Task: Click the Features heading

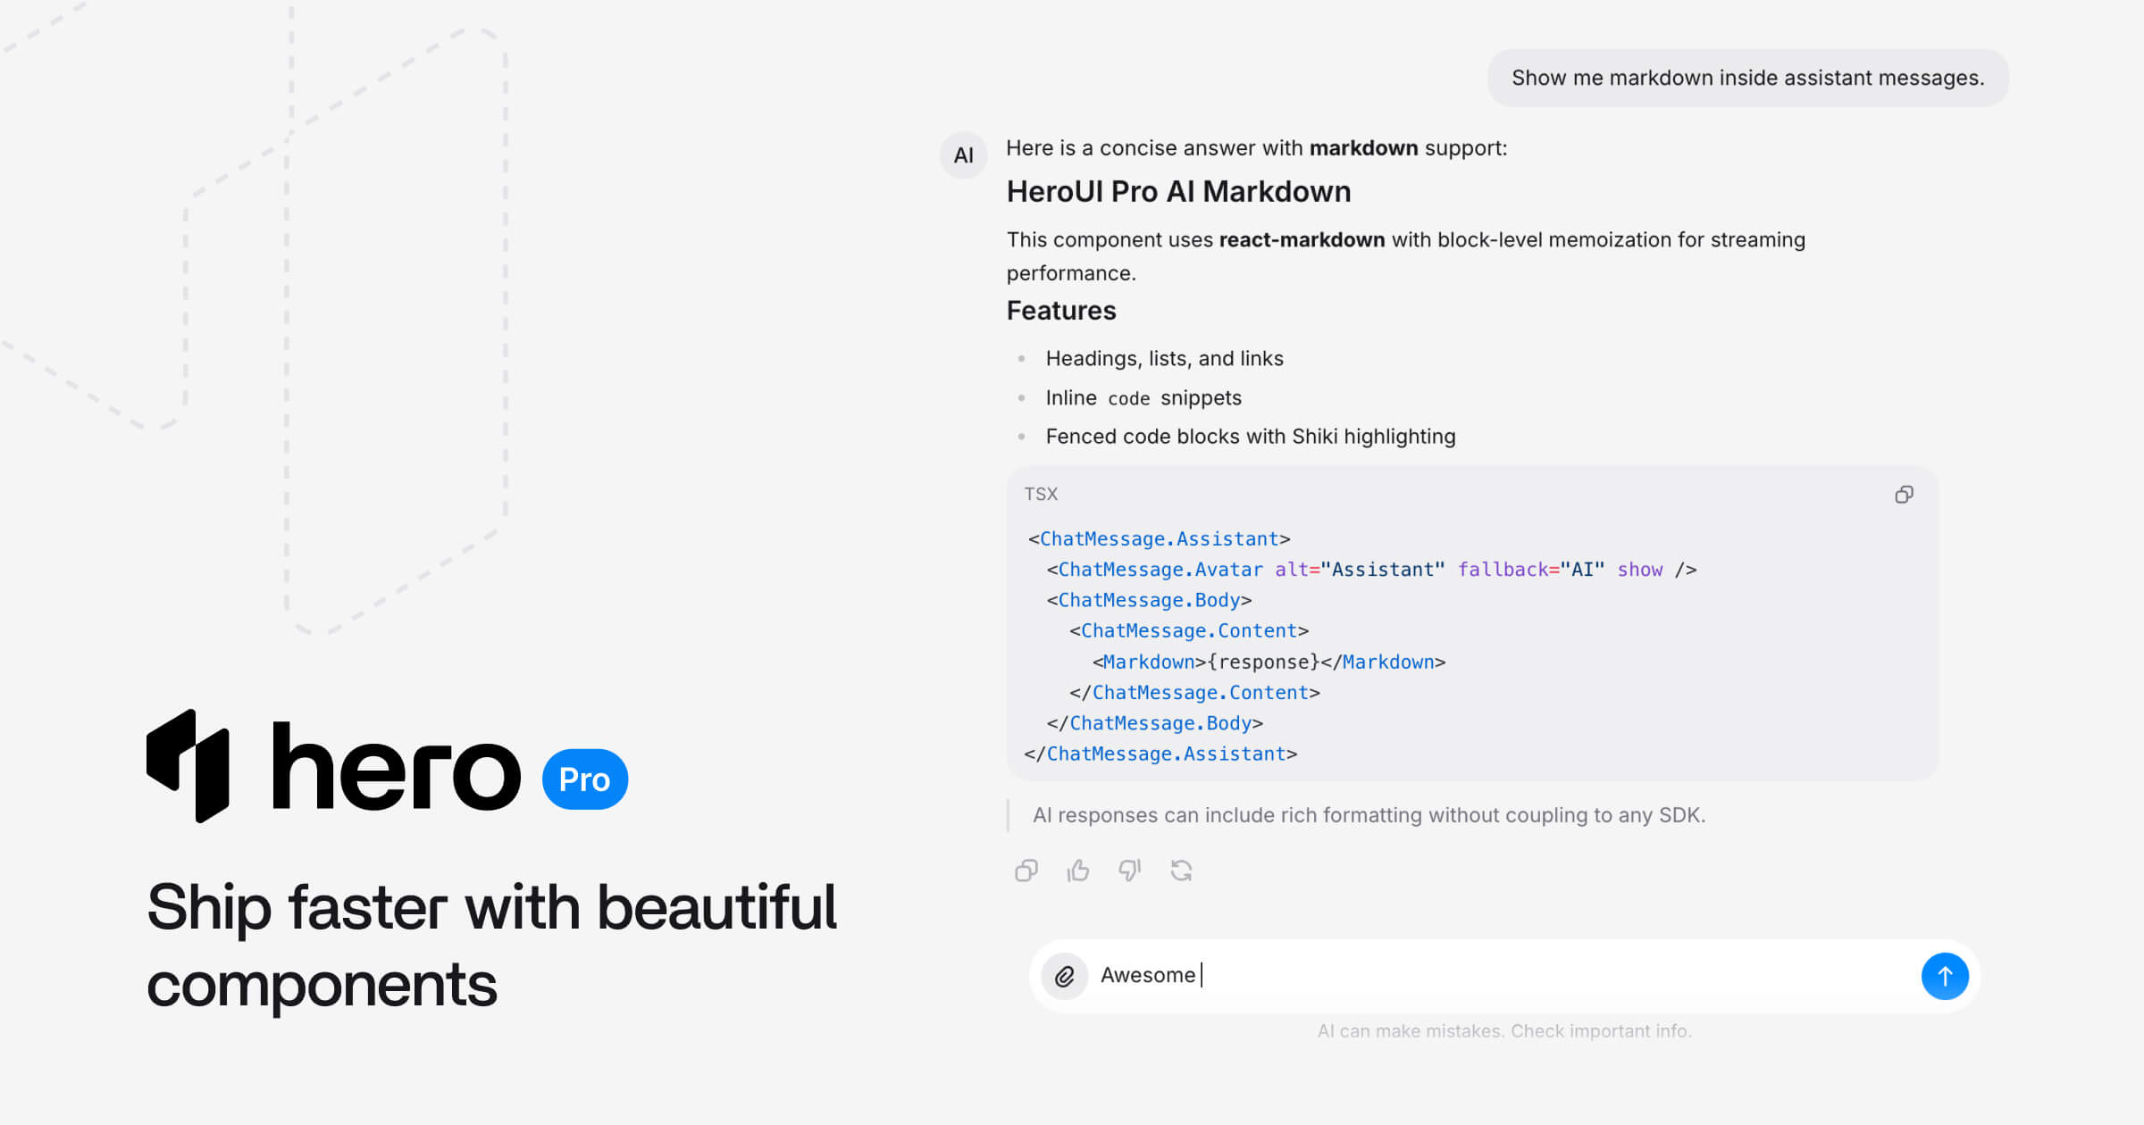Action: (x=1061, y=311)
